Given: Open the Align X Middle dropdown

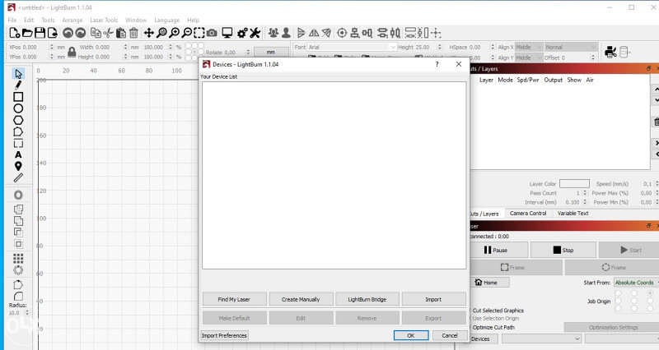Looking at the screenshot, I should coord(529,47).
